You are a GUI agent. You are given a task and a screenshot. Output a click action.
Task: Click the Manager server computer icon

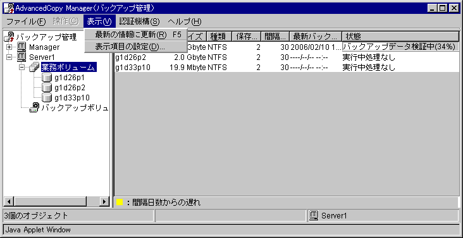[22, 47]
